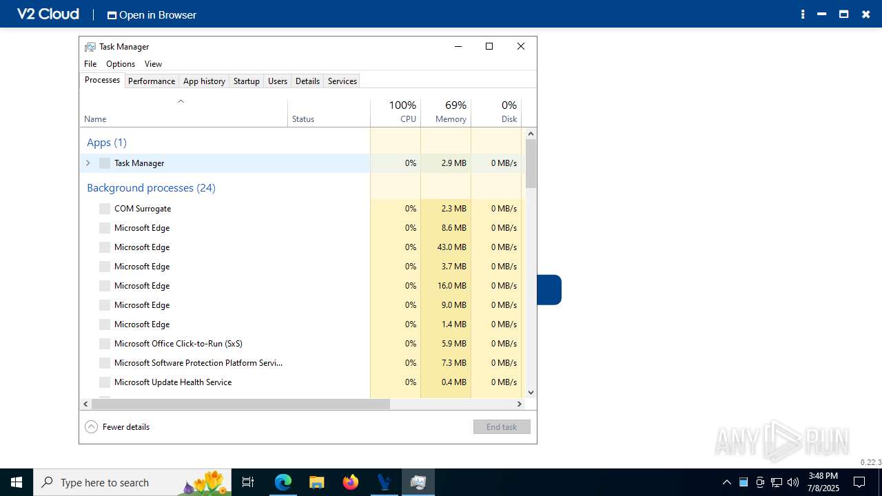Switch to the Details tab
This screenshot has width=882, height=496.
307,81
